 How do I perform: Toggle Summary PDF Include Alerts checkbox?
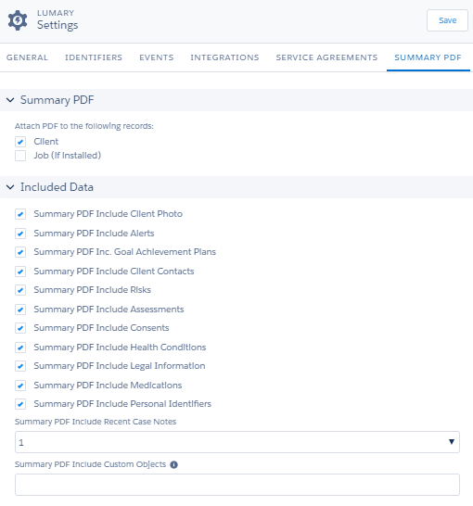coord(20,234)
